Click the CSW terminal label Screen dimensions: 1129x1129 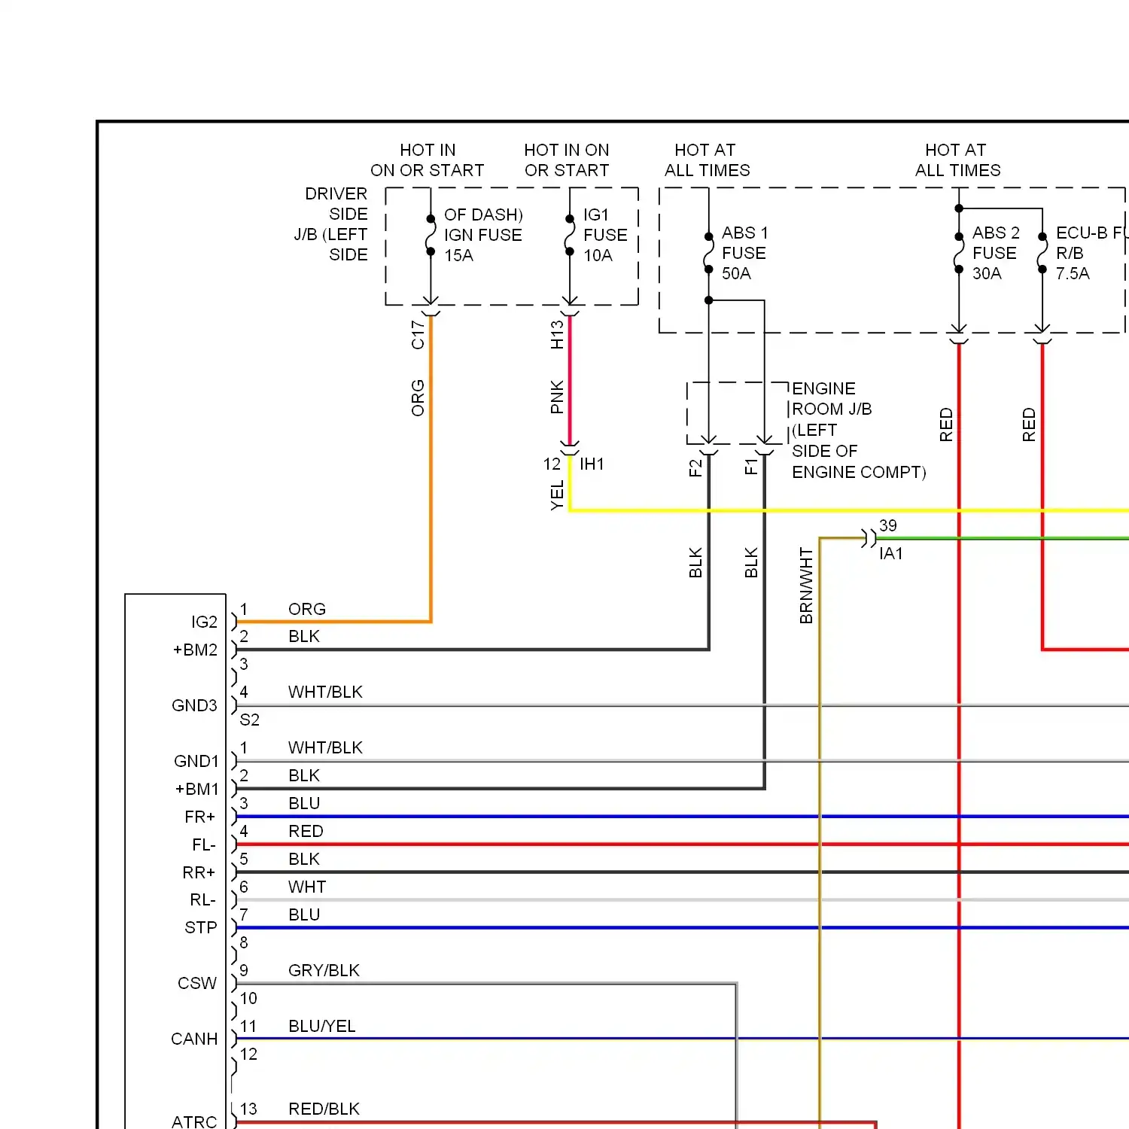pos(197,984)
